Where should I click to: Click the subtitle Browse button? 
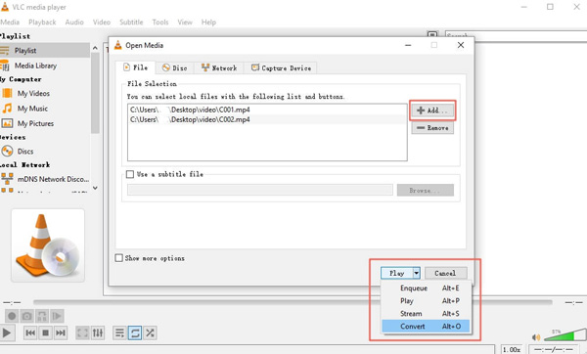click(x=426, y=190)
